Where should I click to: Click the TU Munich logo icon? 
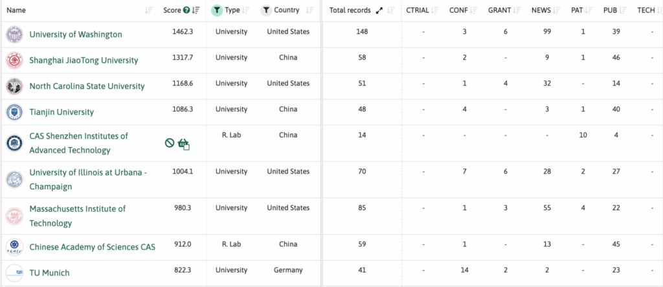coord(14,273)
